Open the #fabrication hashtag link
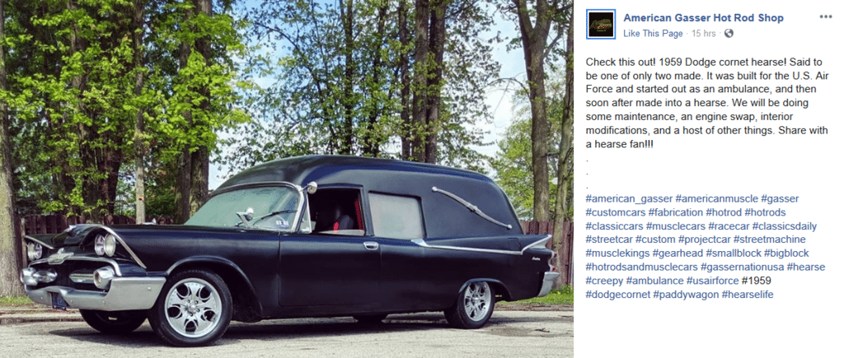Screen dimensions: 844x358 pyautogui.click(x=676, y=212)
